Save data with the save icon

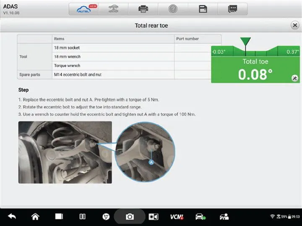tap(203, 9)
